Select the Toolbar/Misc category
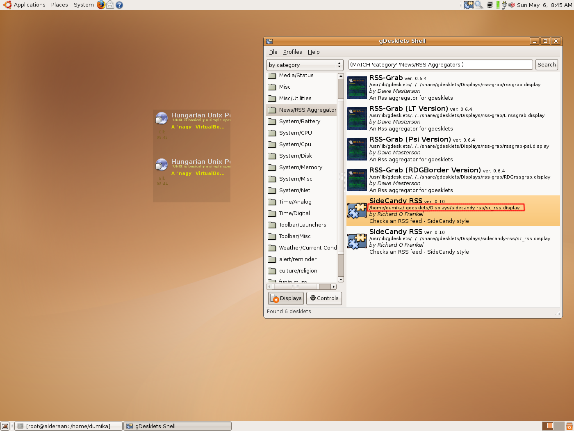 [x=302, y=236]
